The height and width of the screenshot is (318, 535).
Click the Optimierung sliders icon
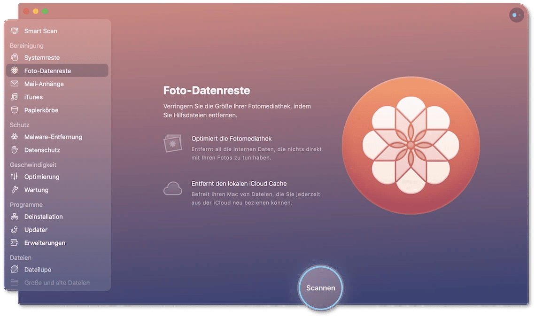[x=15, y=177]
